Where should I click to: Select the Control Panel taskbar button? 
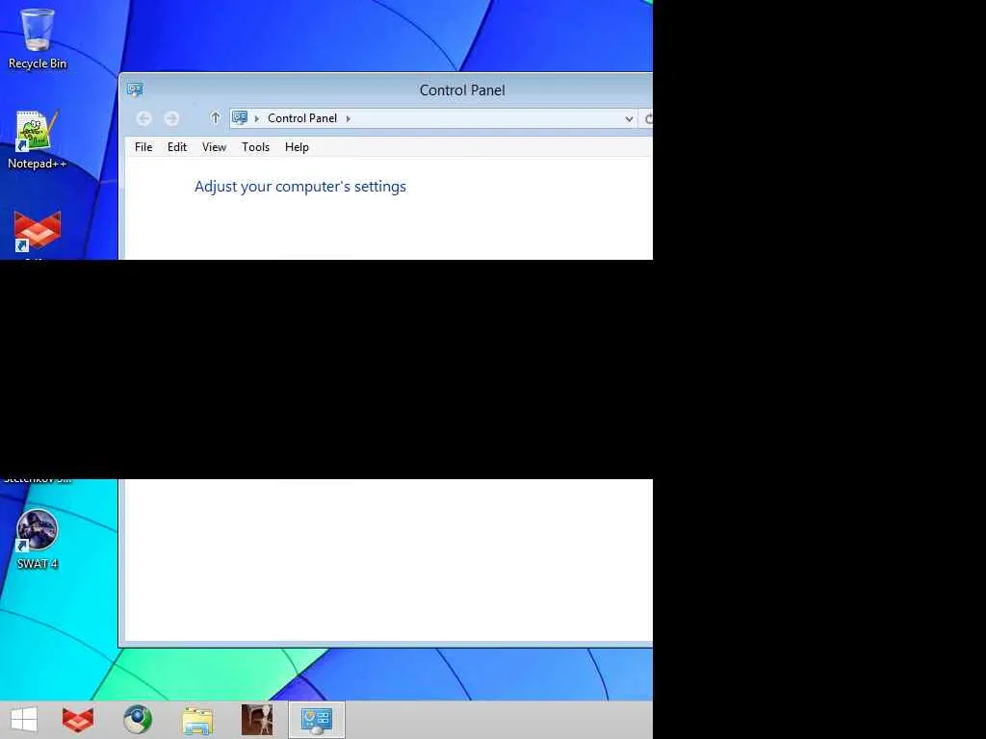(x=316, y=720)
